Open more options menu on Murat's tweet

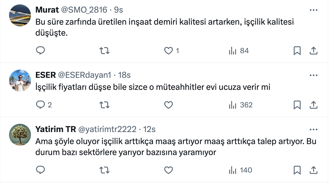(x=313, y=10)
